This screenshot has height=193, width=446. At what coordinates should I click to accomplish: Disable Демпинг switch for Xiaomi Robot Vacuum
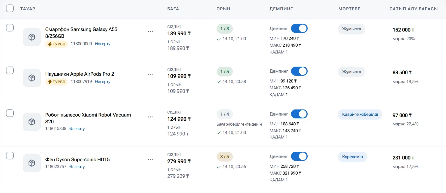(299, 114)
